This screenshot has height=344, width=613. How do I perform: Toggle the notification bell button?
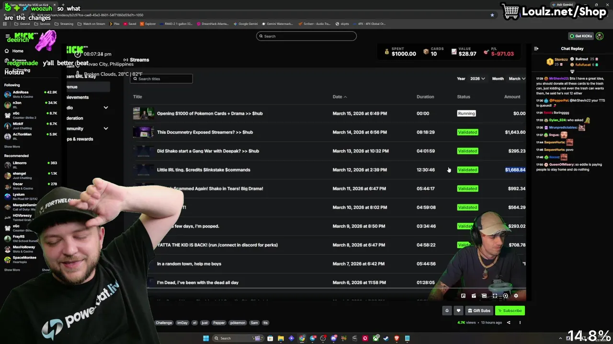coord(447,311)
